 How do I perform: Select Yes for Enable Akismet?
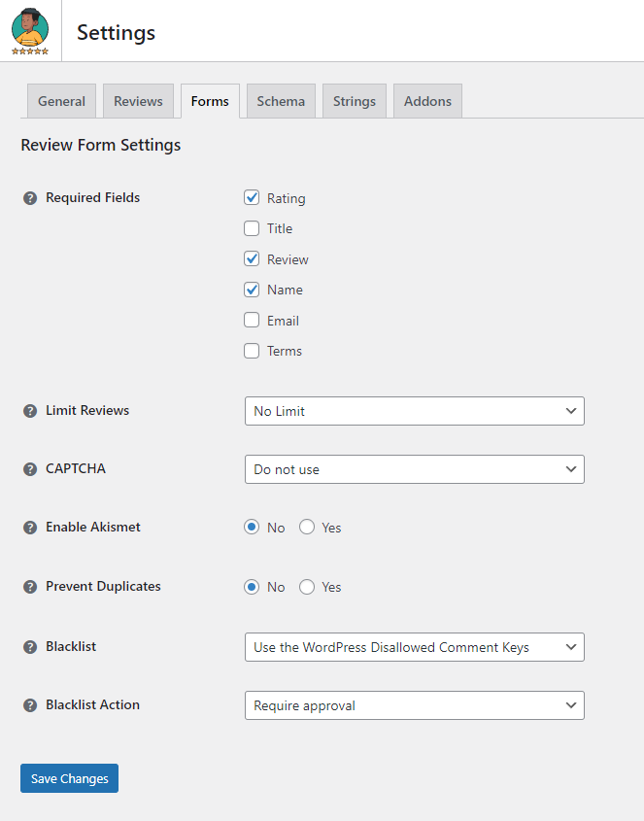click(307, 527)
